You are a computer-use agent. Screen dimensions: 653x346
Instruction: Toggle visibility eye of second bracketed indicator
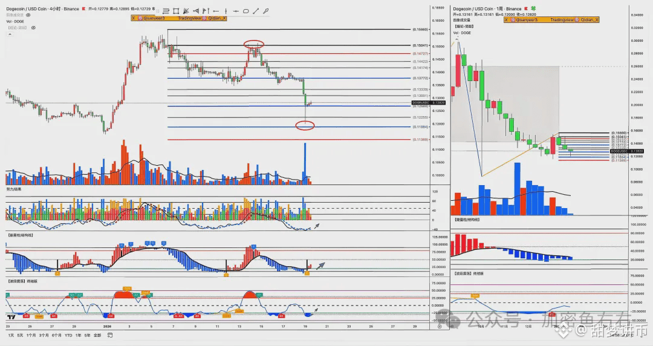pyautogui.click(x=33, y=27)
